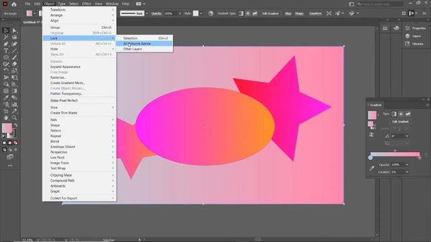This screenshot has width=431, height=242.
Task: Select the Eyedropper tool in the left toolbar
Action: pyautogui.click(x=6, y=97)
